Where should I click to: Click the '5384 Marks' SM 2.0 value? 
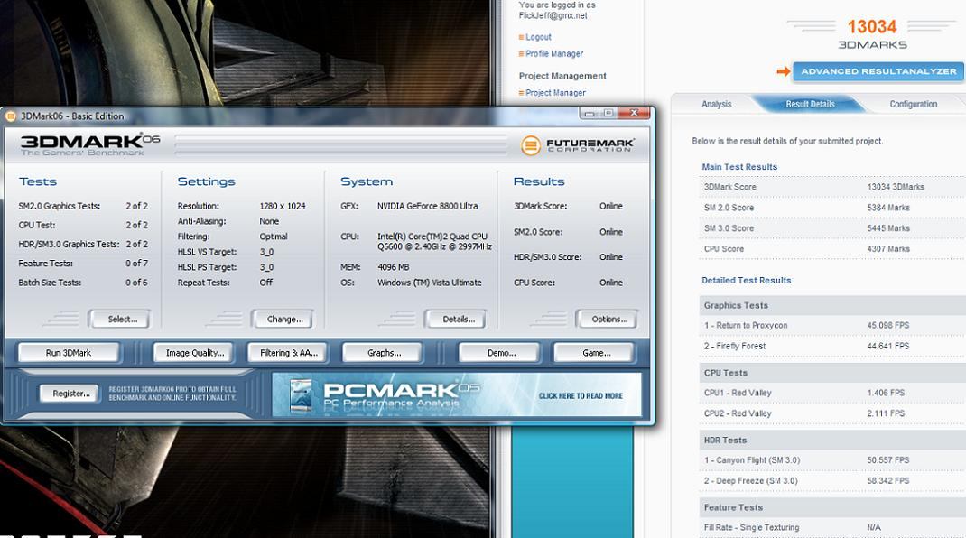[887, 208]
